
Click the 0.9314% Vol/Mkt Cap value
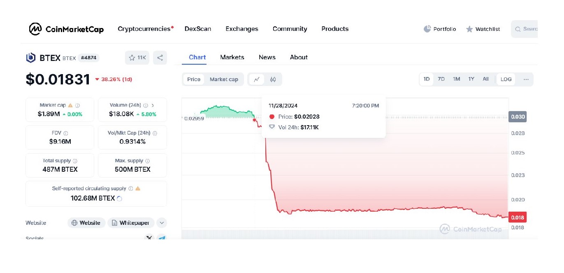tap(132, 142)
